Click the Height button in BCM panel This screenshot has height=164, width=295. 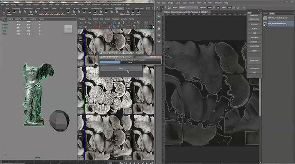(254, 51)
